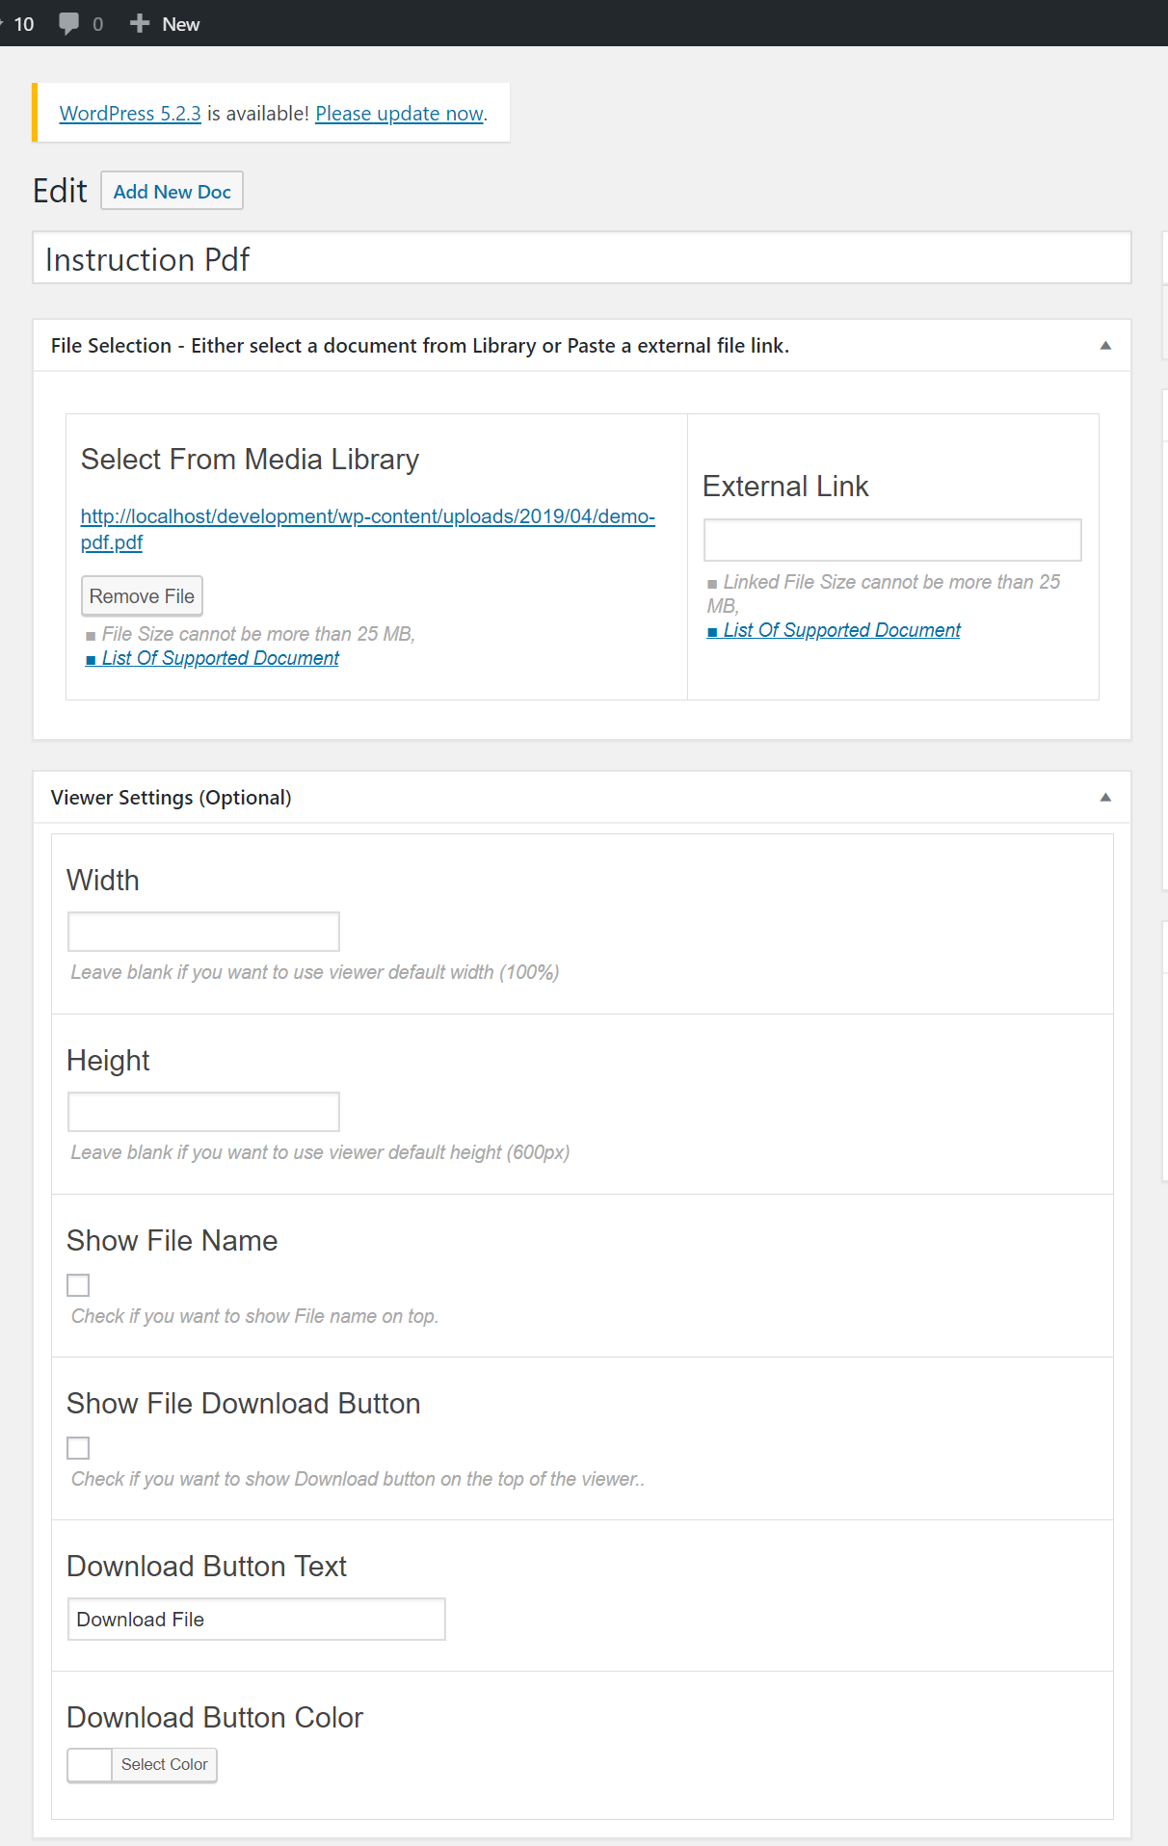Screen dimensions: 1168x1846
Task: Click the plus icon beside New
Action: [x=140, y=24]
